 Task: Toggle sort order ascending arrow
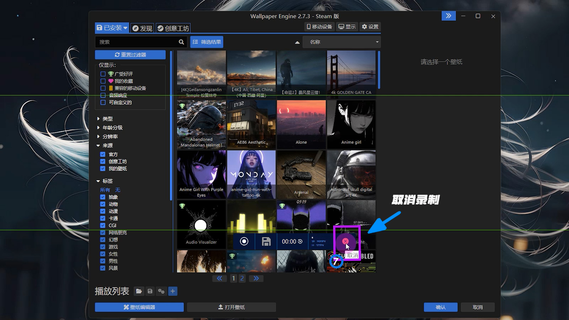(x=297, y=42)
